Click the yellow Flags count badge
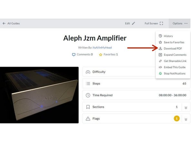 point(176,119)
